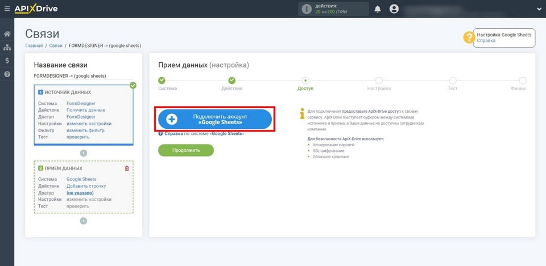Select the 'Система' step in progress bar
The height and width of the screenshot is (266, 546).
pos(162,81)
